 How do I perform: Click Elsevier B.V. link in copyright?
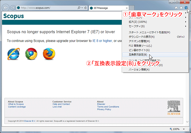pos(30,121)
